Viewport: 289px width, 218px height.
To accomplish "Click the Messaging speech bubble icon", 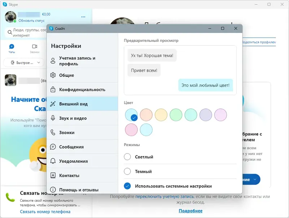I will [53, 147].
